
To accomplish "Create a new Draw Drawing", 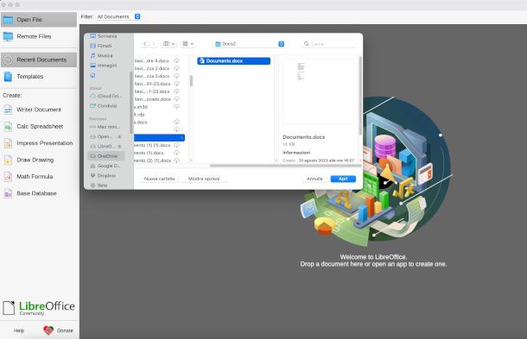I will [x=39, y=160].
